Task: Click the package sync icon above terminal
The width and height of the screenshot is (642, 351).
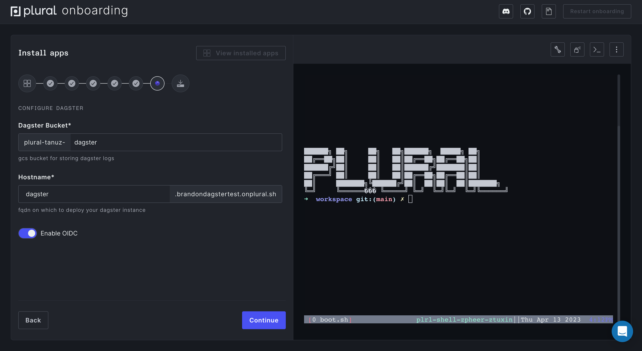Action: (577, 50)
